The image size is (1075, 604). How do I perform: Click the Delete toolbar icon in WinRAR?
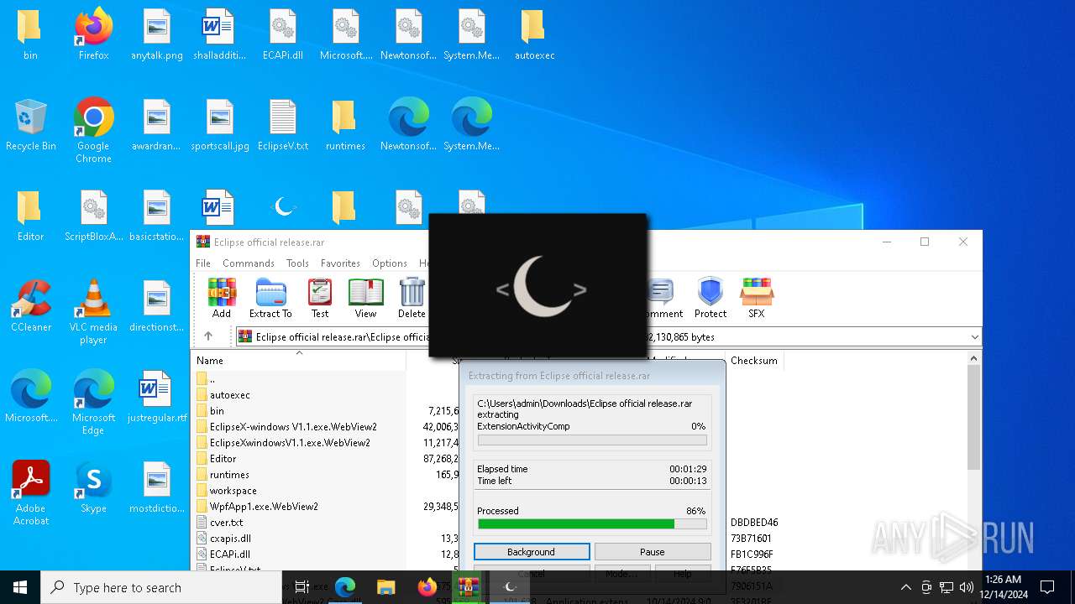[x=412, y=299]
